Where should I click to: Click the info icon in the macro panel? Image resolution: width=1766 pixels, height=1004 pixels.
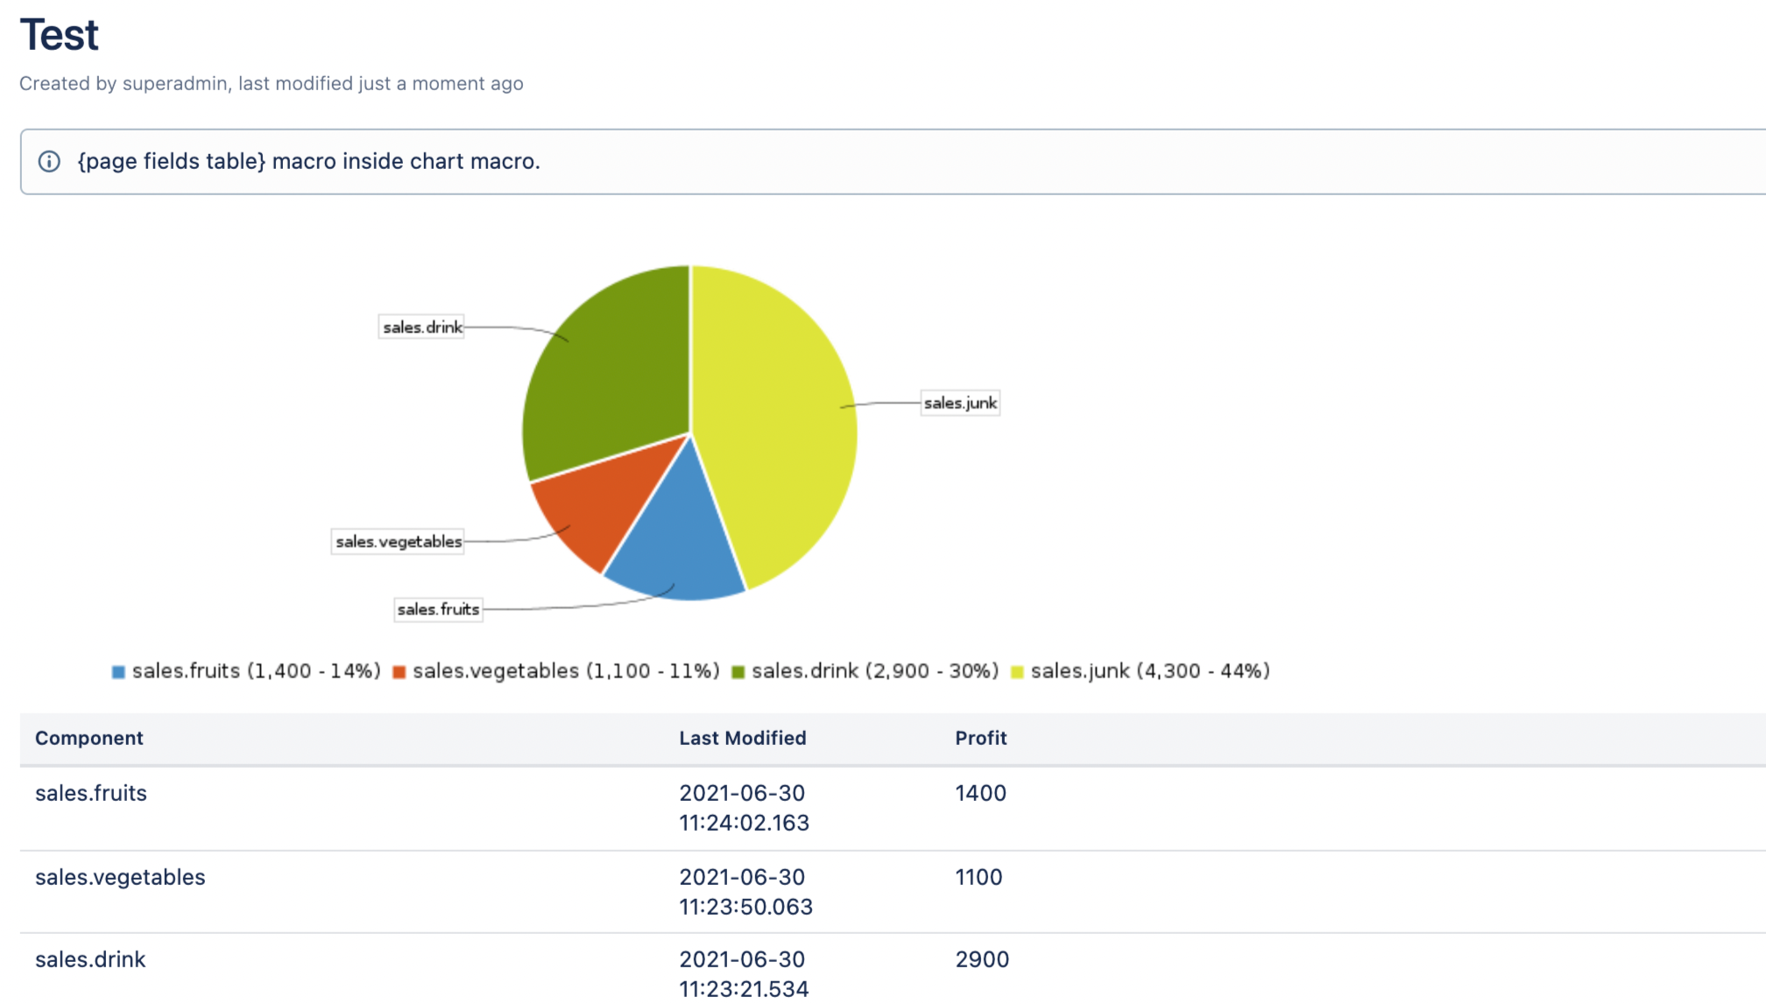pyautogui.click(x=50, y=161)
